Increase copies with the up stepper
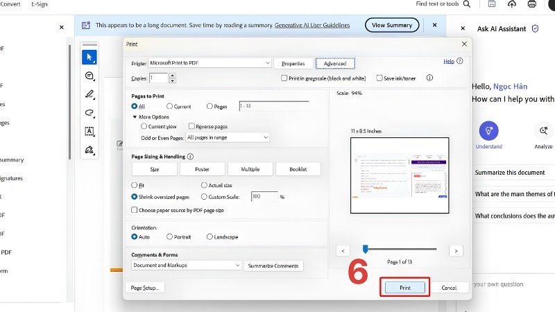This screenshot has height=312, width=555. 172,76
